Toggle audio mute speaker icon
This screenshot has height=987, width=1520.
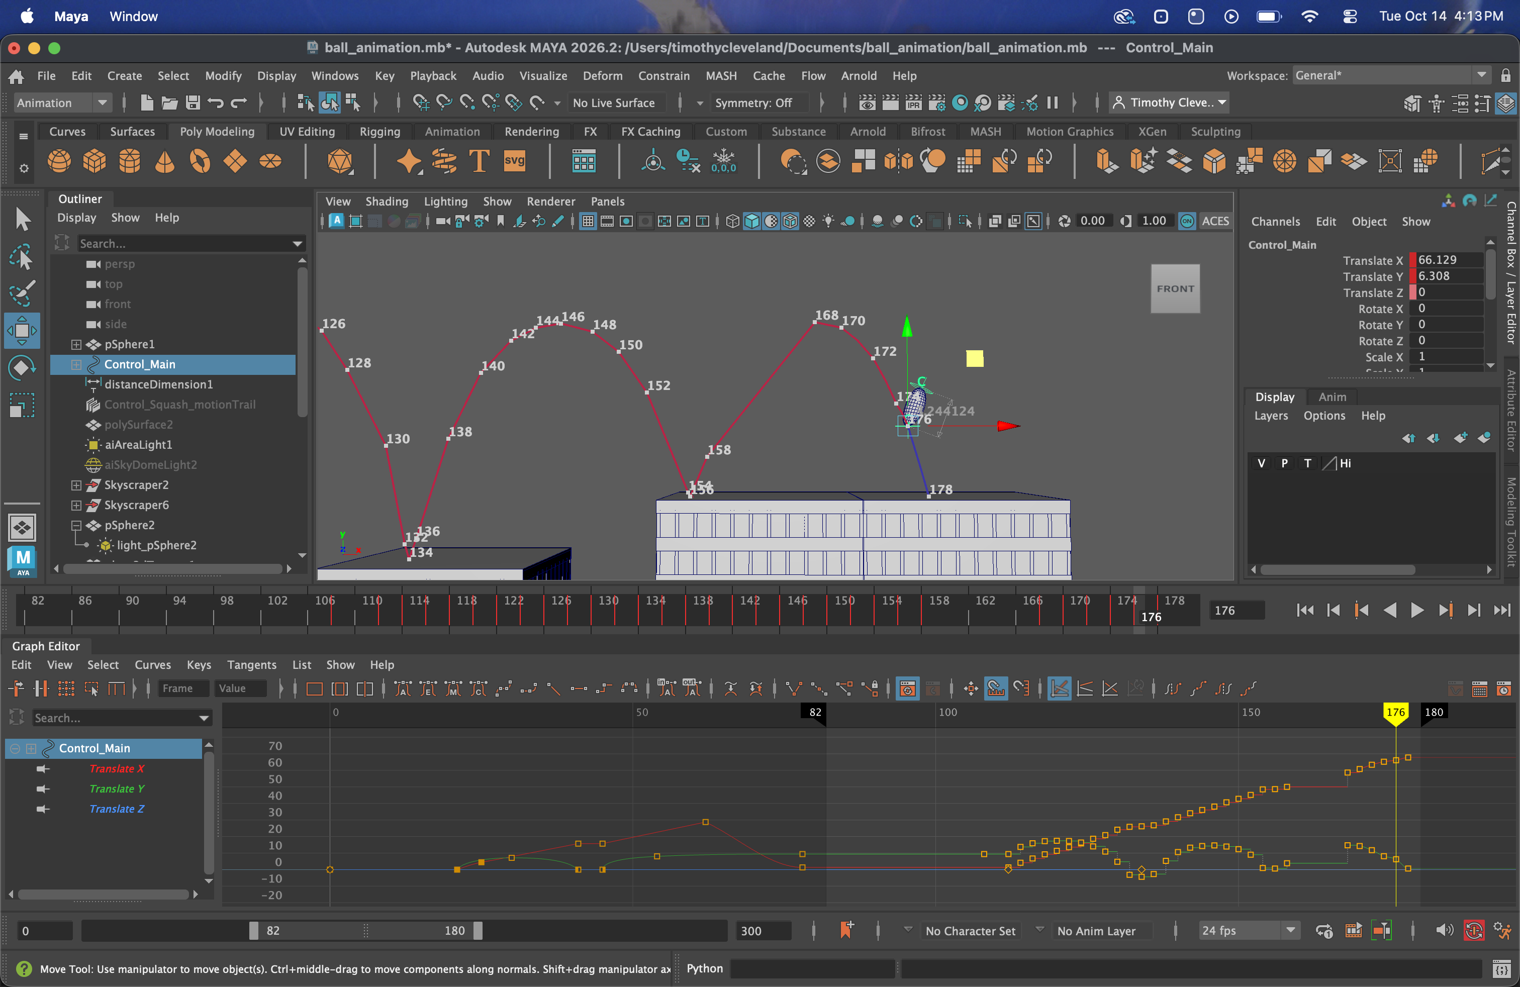click(1444, 931)
